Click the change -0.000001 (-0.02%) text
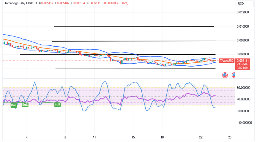This screenshot has width=257, height=142. pyautogui.click(x=115, y=3)
